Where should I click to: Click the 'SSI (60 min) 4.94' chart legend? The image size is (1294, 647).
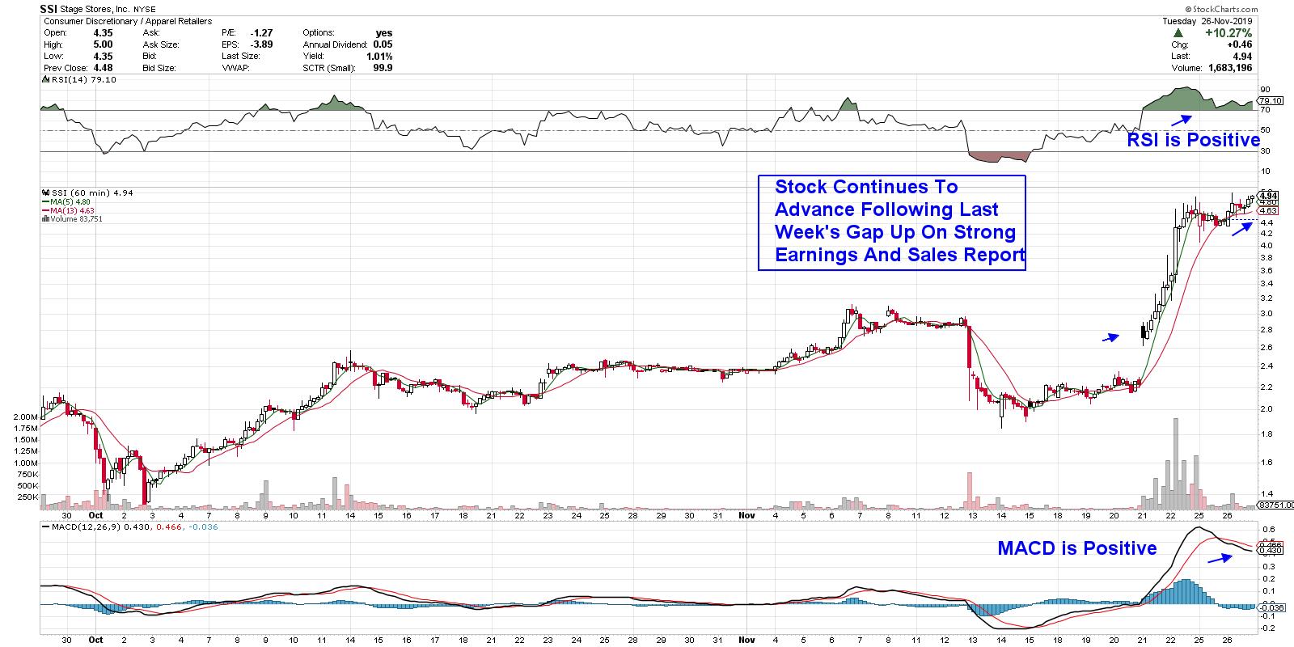[87, 192]
